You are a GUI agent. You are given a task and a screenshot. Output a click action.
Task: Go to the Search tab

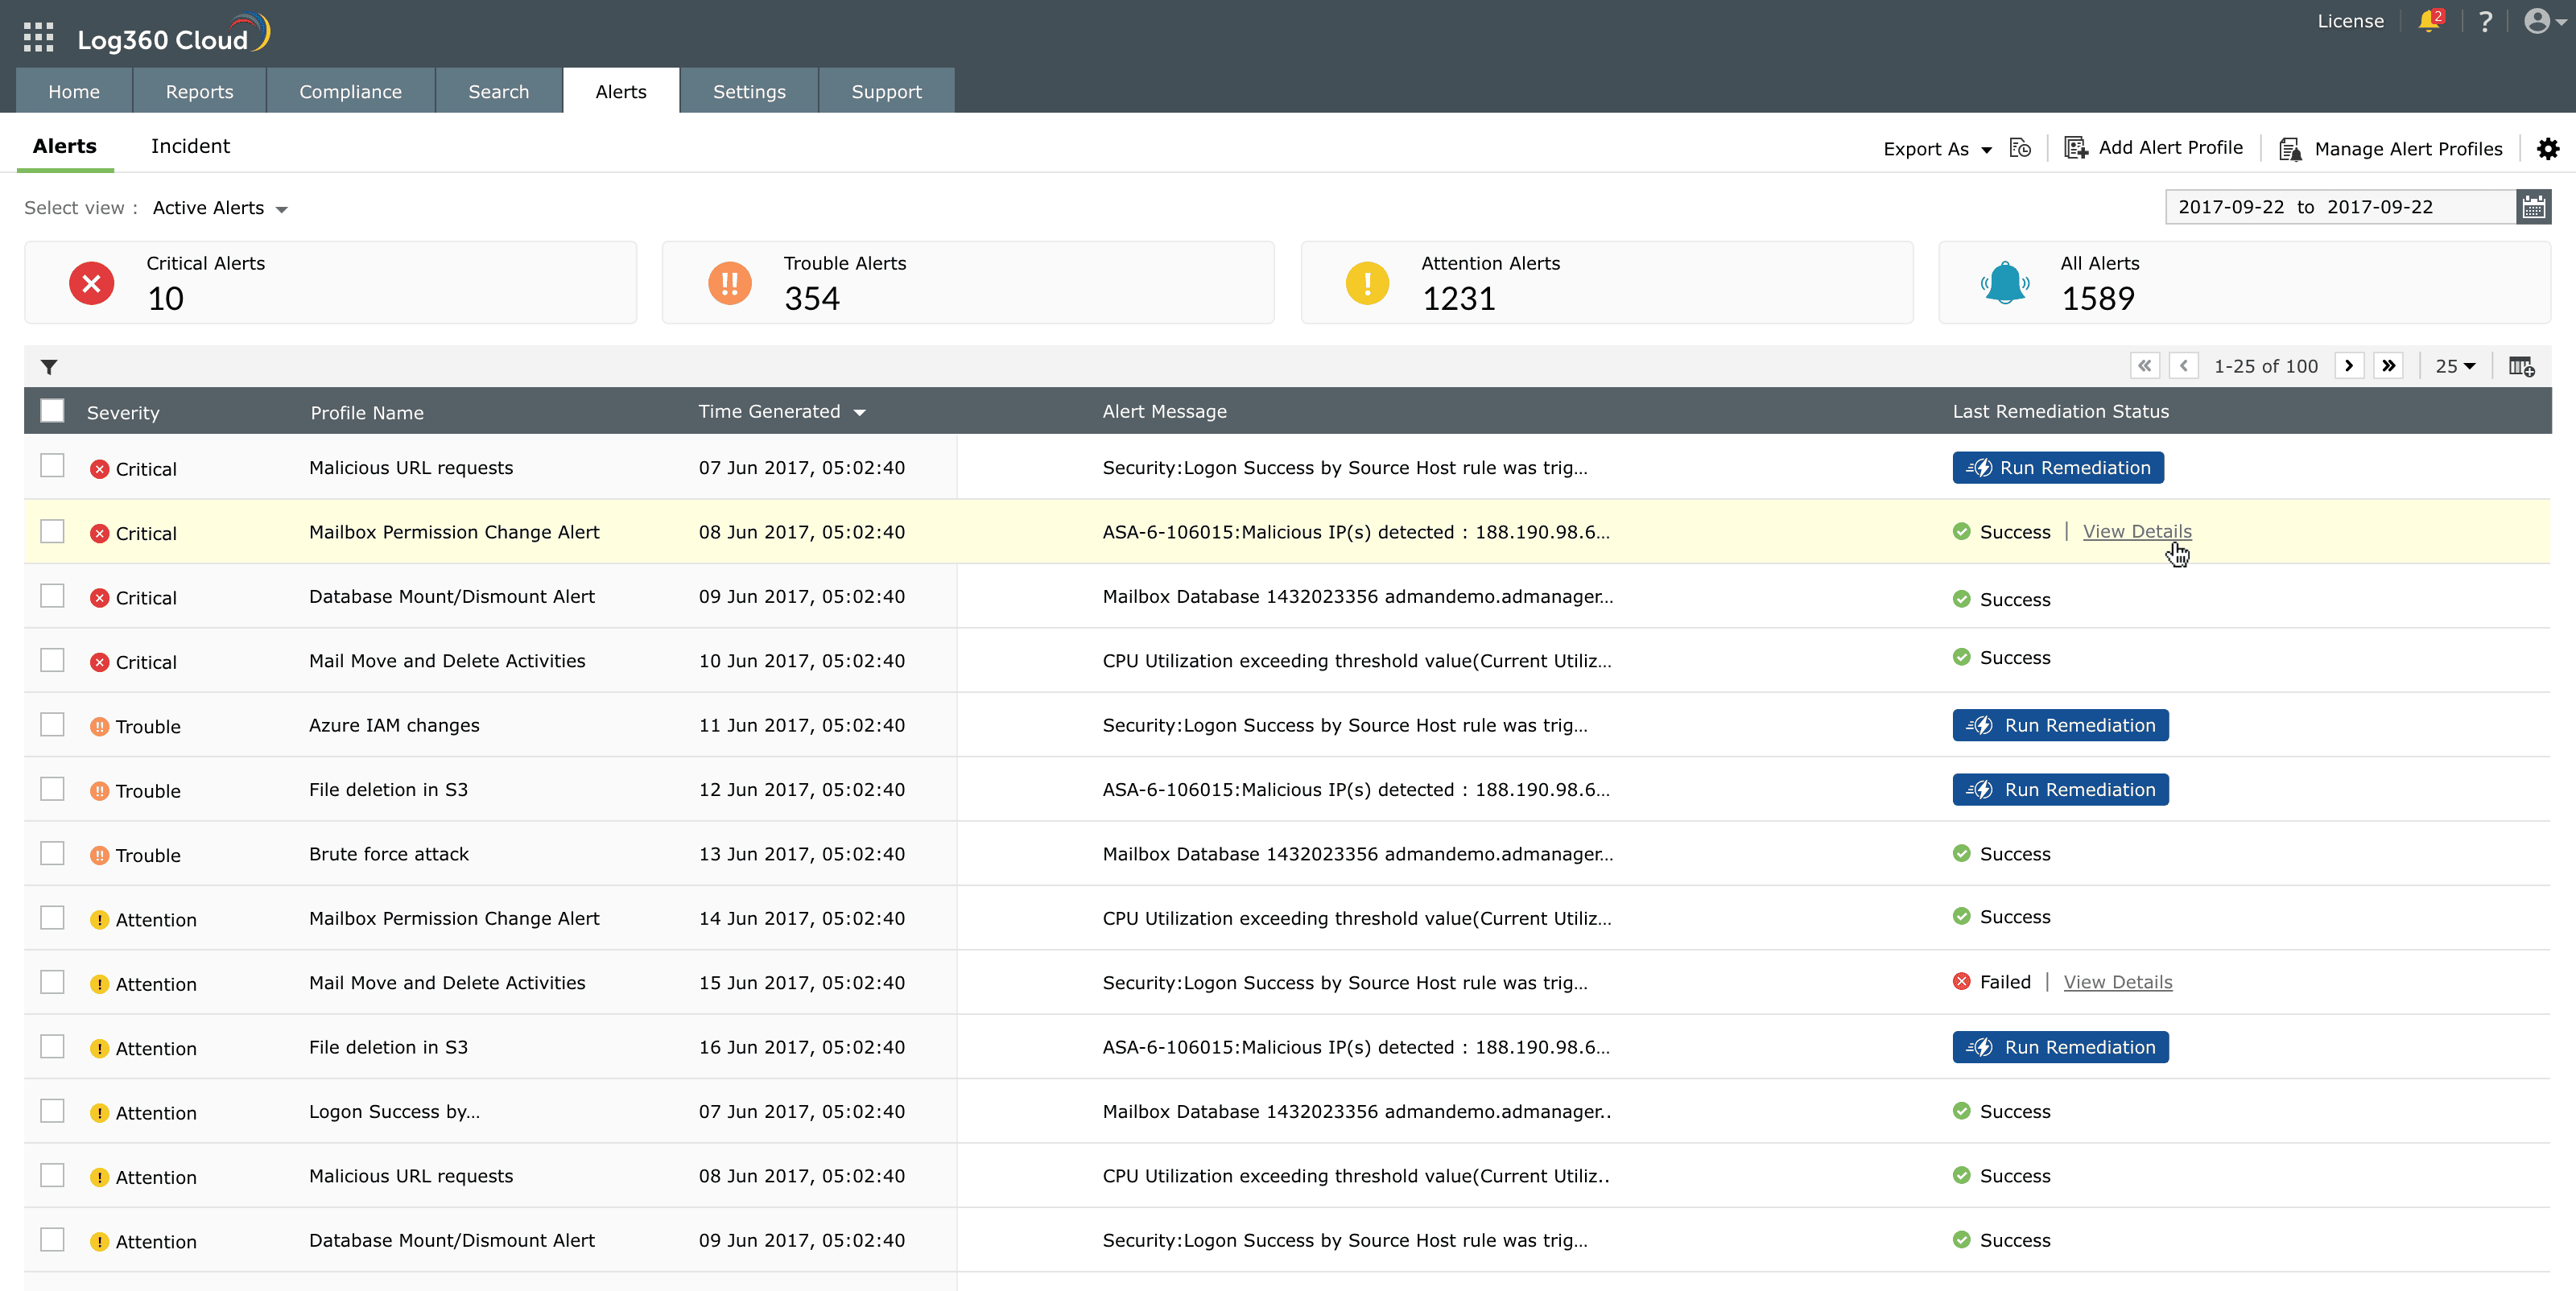498,91
